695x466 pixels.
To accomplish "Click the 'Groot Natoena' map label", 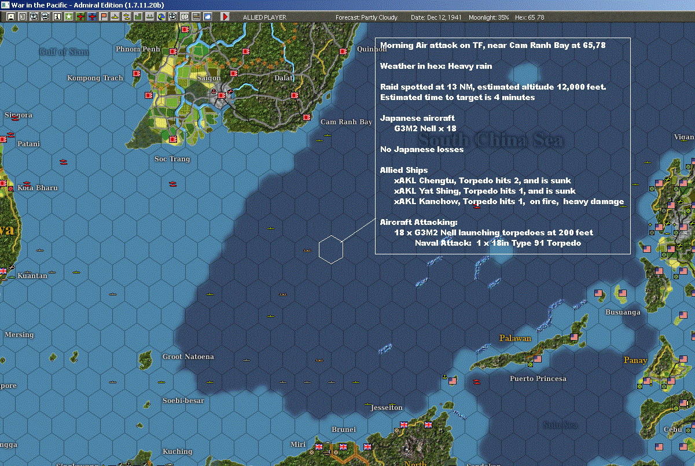I will 188,357.
